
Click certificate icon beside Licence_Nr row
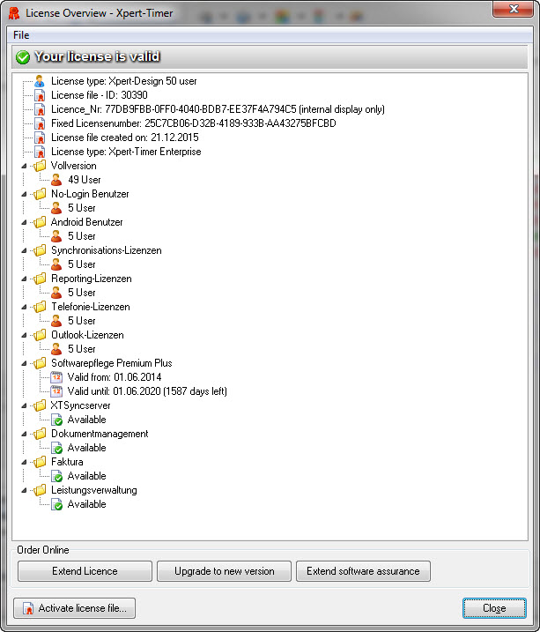point(40,109)
